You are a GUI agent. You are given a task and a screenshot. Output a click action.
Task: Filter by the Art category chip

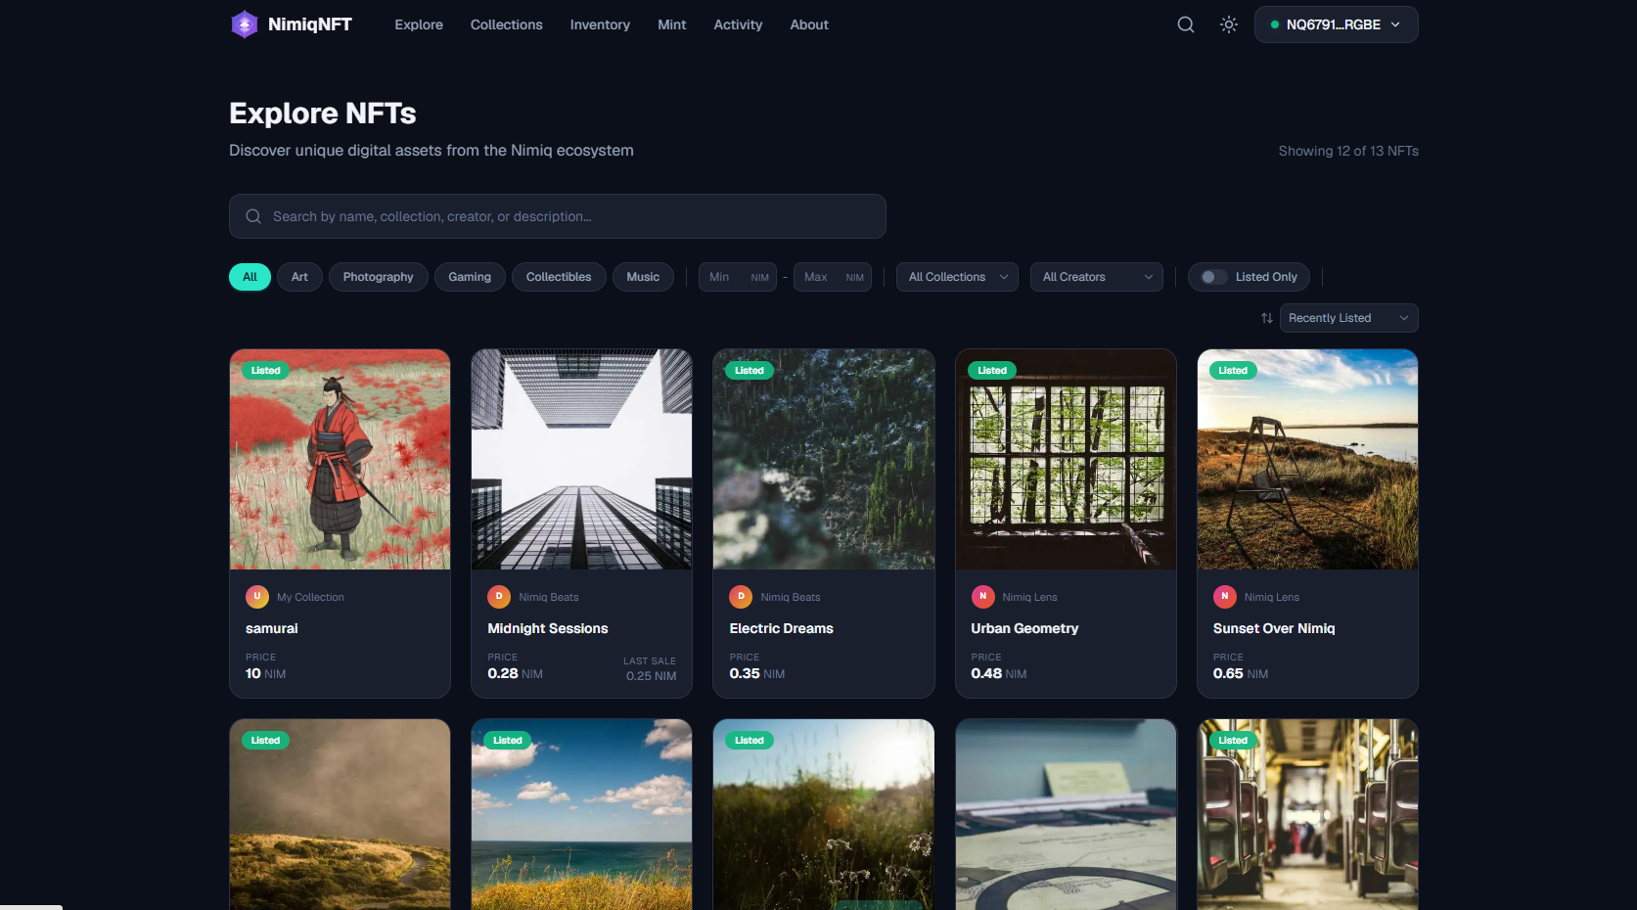point(299,277)
